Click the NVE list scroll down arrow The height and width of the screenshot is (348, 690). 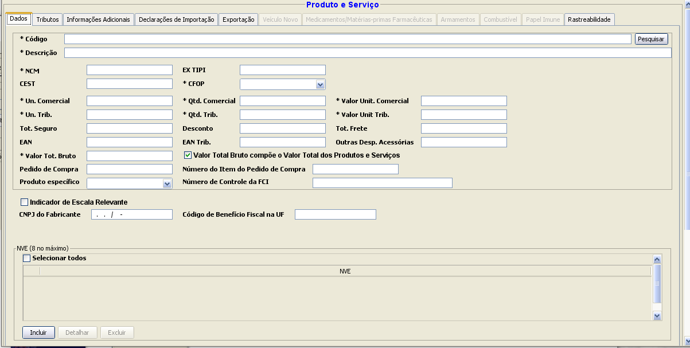click(657, 315)
